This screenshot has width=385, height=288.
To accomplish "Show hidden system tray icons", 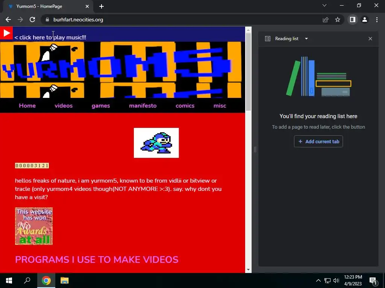I will click(318, 280).
